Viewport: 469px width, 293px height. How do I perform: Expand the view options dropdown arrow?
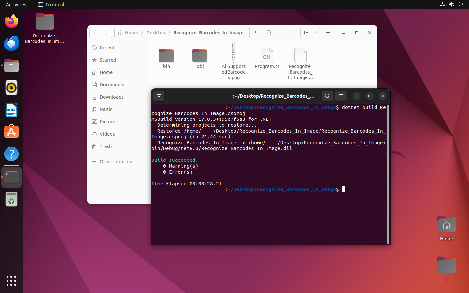pyautogui.click(x=316, y=33)
